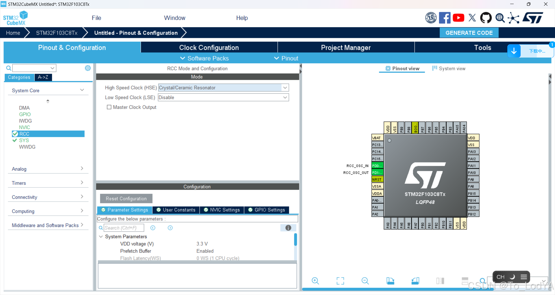The height and width of the screenshot is (295, 555).
Task: Zoom in on the pinout view
Action: (315, 281)
